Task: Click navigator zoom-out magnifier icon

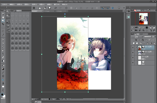Action: coord(140,28)
